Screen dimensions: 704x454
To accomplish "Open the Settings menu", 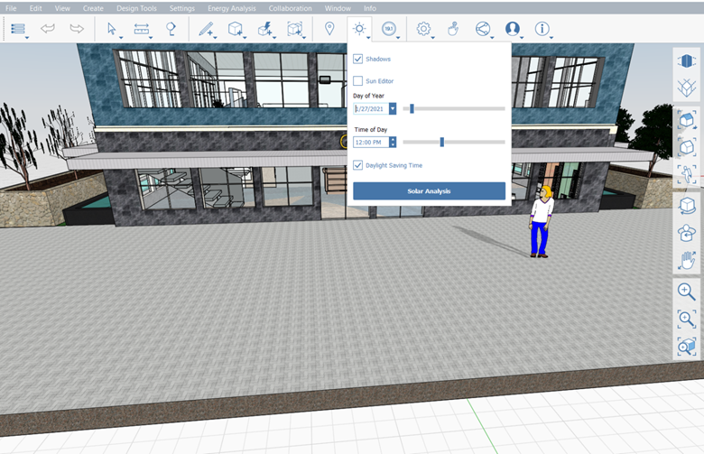I will [181, 8].
